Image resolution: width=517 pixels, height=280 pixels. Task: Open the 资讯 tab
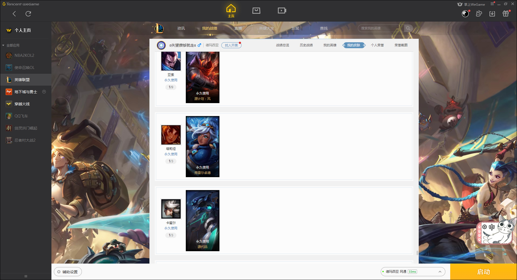point(181,28)
